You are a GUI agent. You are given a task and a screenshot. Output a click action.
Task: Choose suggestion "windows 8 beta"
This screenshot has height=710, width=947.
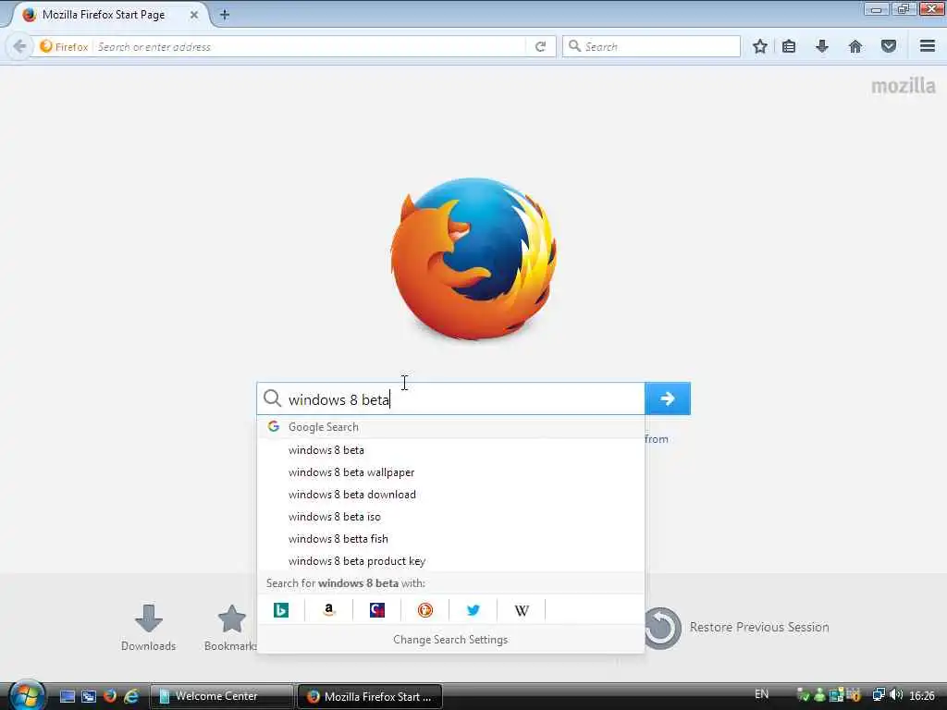pos(450,450)
